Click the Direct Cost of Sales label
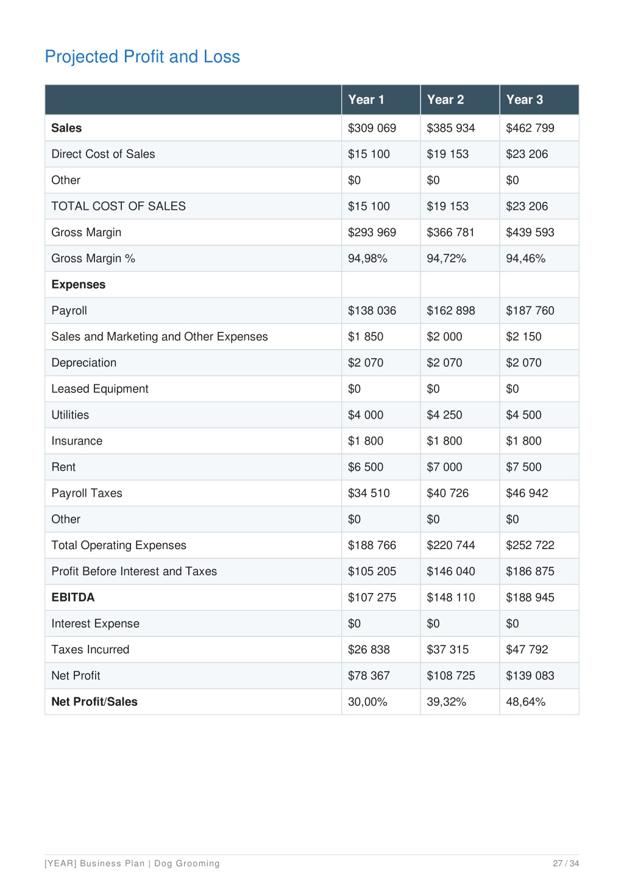Screen dimensions: 624x884 coord(103,154)
